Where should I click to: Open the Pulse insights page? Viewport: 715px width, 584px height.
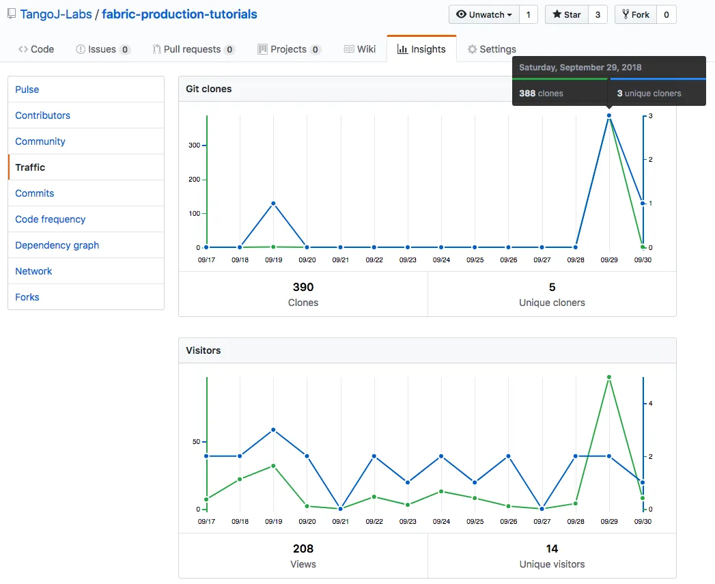(x=27, y=89)
